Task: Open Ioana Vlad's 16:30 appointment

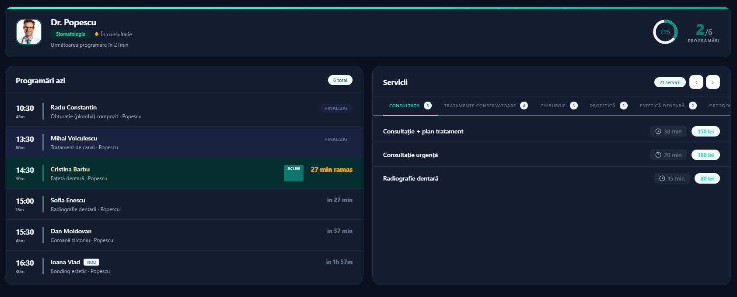Action: click(x=184, y=266)
